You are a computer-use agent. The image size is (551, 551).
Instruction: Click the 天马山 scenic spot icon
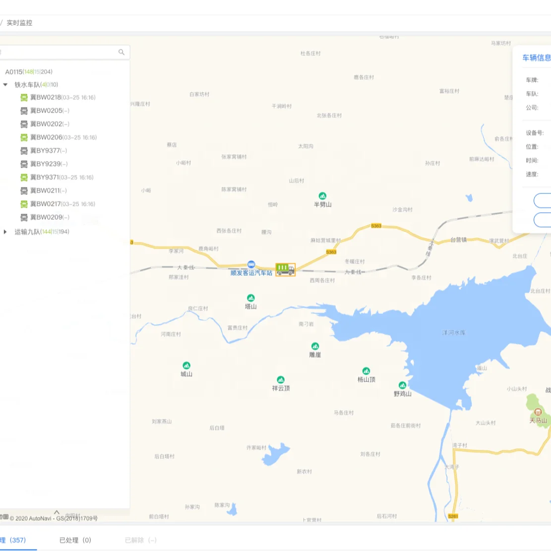click(x=538, y=412)
